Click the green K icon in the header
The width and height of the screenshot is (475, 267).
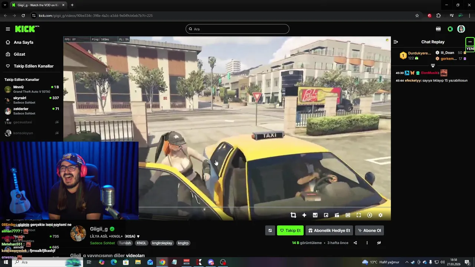(x=450, y=29)
